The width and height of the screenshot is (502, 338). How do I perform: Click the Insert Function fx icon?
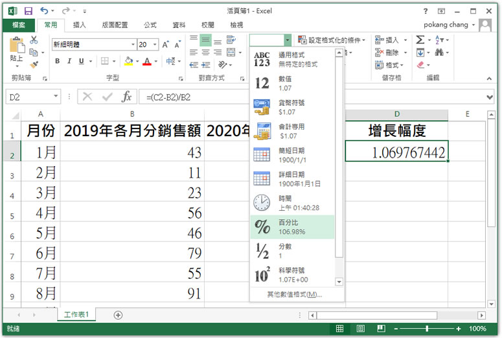pos(126,97)
